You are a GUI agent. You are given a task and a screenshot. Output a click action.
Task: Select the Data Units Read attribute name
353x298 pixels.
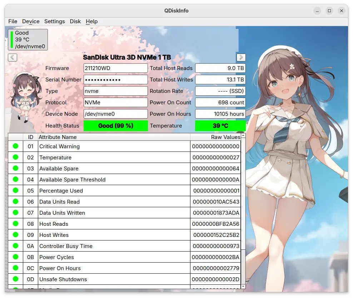click(114, 202)
